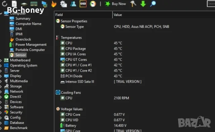The image size is (215, 132).
Task: Click the memory module toolbar icon
Action: click(x=34, y=4)
